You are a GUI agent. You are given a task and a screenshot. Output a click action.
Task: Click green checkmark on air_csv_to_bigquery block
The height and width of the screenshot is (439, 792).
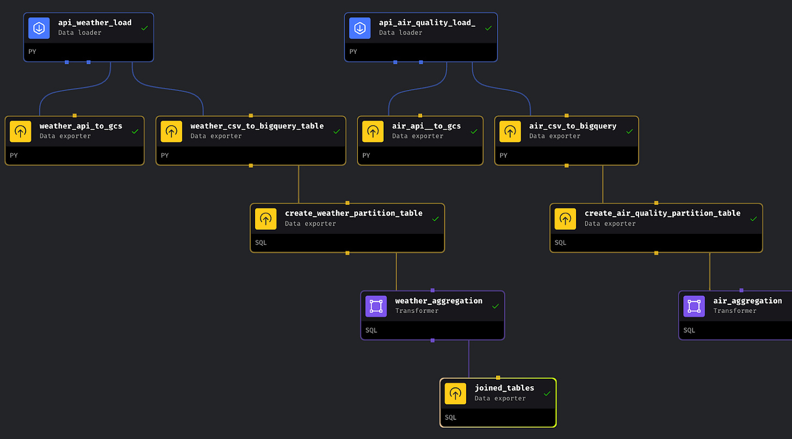coord(629,131)
